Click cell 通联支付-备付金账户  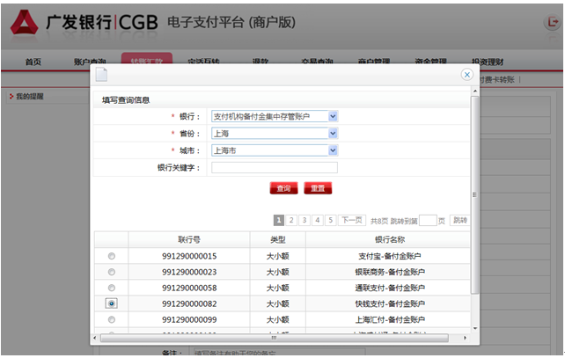tap(390, 288)
